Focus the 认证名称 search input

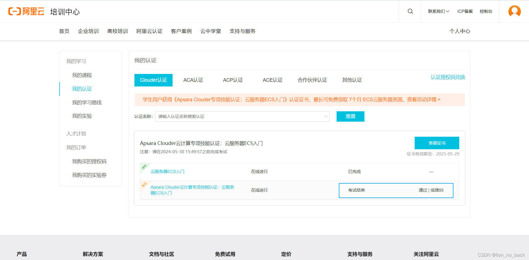pyautogui.click(x=242, y=117)
